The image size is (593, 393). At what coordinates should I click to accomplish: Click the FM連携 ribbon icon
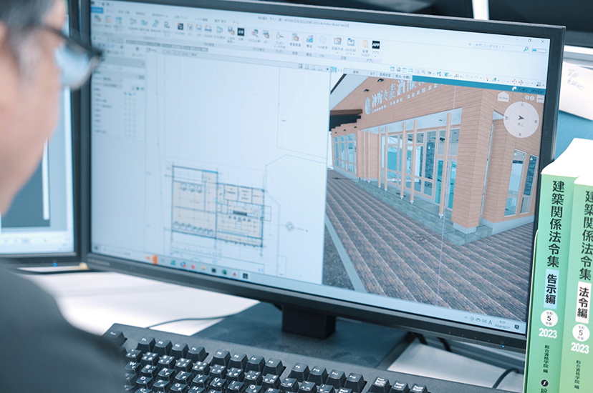click(x=322, y=40)
